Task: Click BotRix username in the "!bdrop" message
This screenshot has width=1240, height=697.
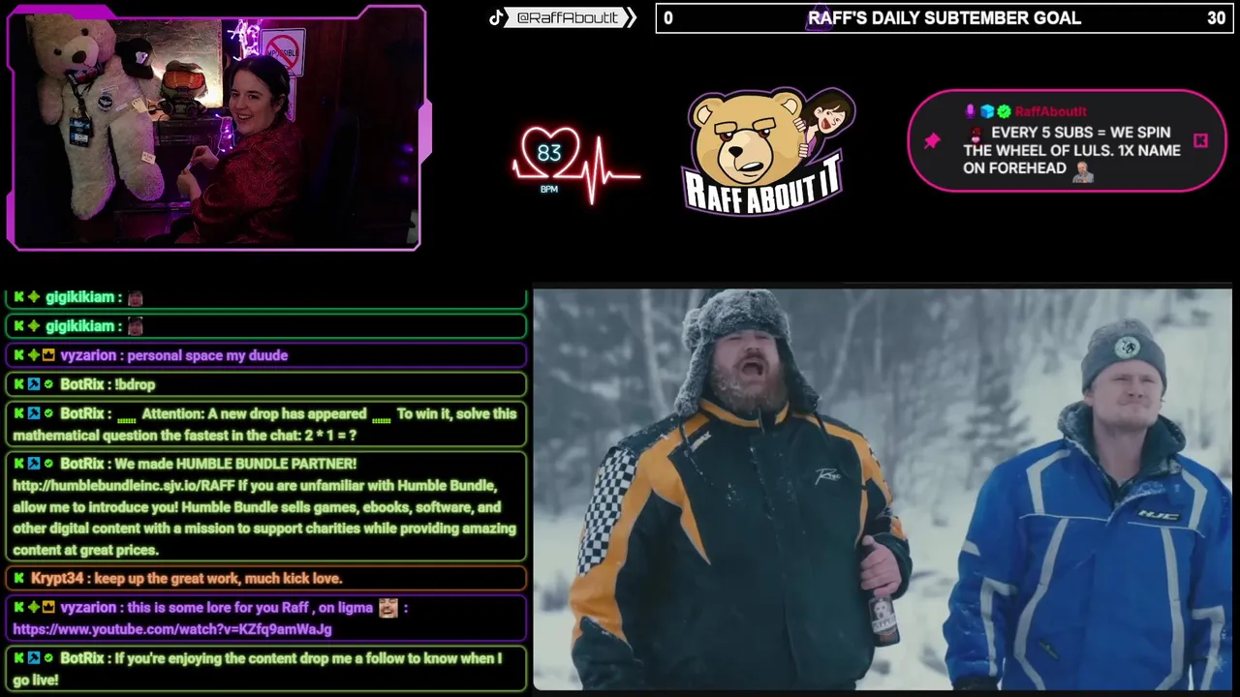Action: [81, 384]
